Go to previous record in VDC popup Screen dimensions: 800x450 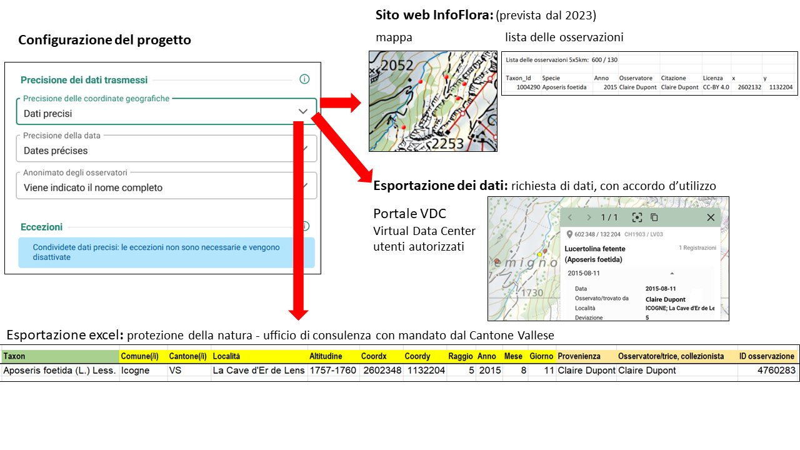[570, 217]
